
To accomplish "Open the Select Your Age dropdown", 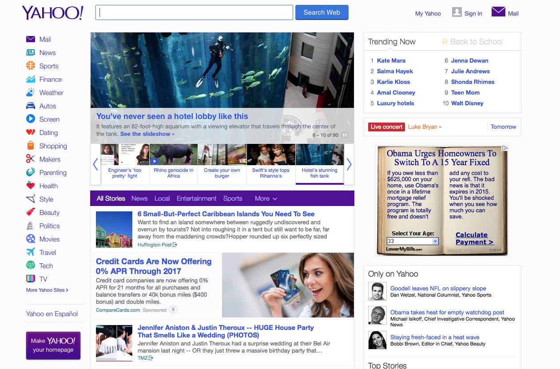I will point(413,241).
